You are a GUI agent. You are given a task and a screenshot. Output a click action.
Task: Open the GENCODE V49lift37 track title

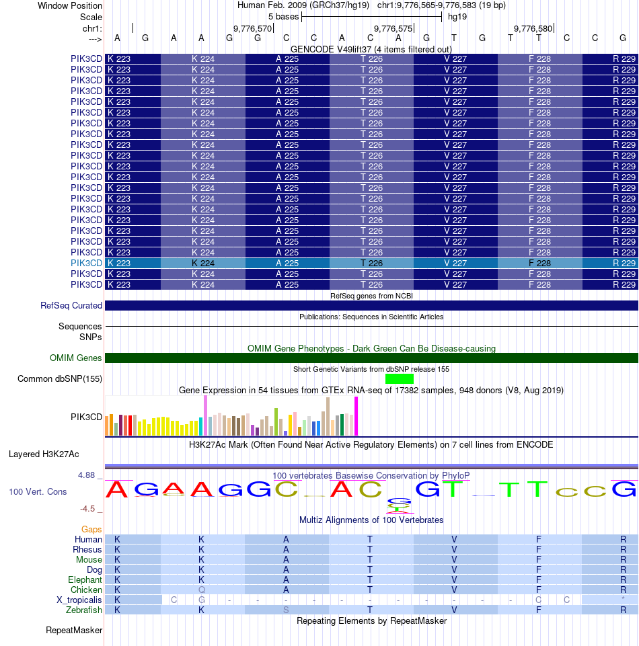point(371,49)
